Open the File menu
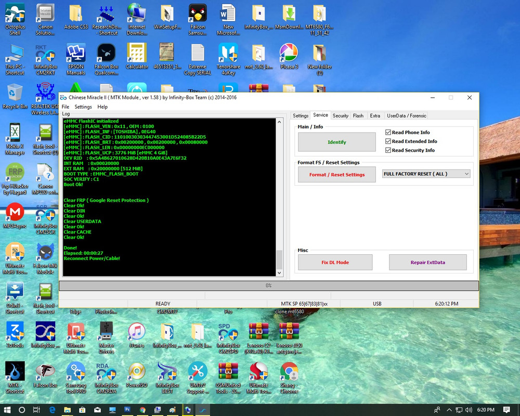Viewport: 520px width, 416px height. pyautogui.click(x=66, y=107)
